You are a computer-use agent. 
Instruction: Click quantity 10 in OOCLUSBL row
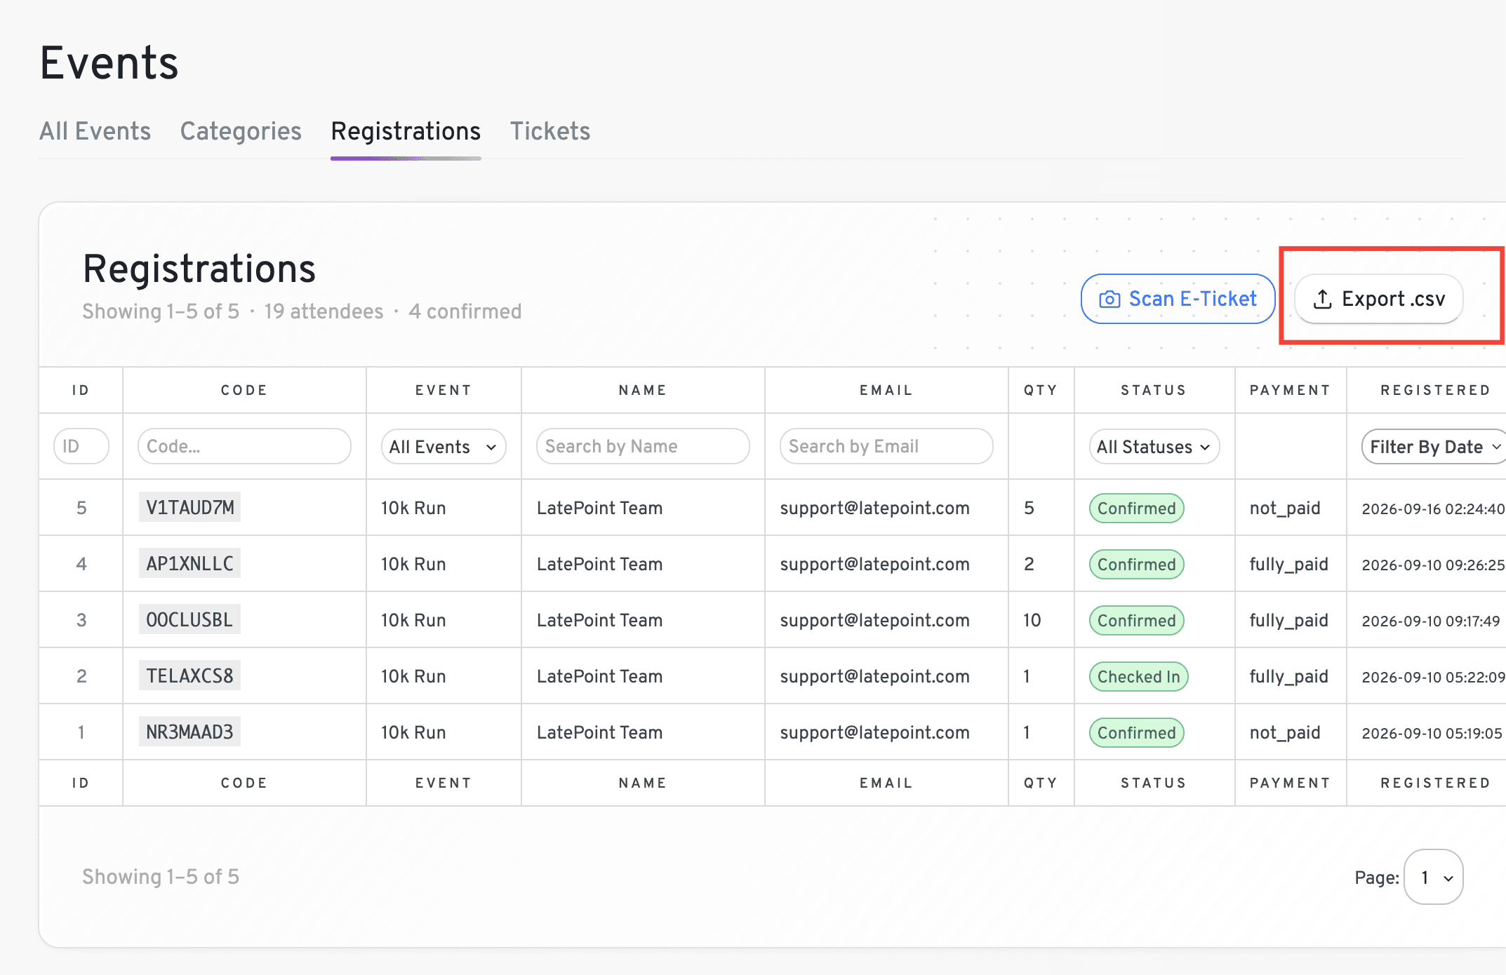[1032, 620]
